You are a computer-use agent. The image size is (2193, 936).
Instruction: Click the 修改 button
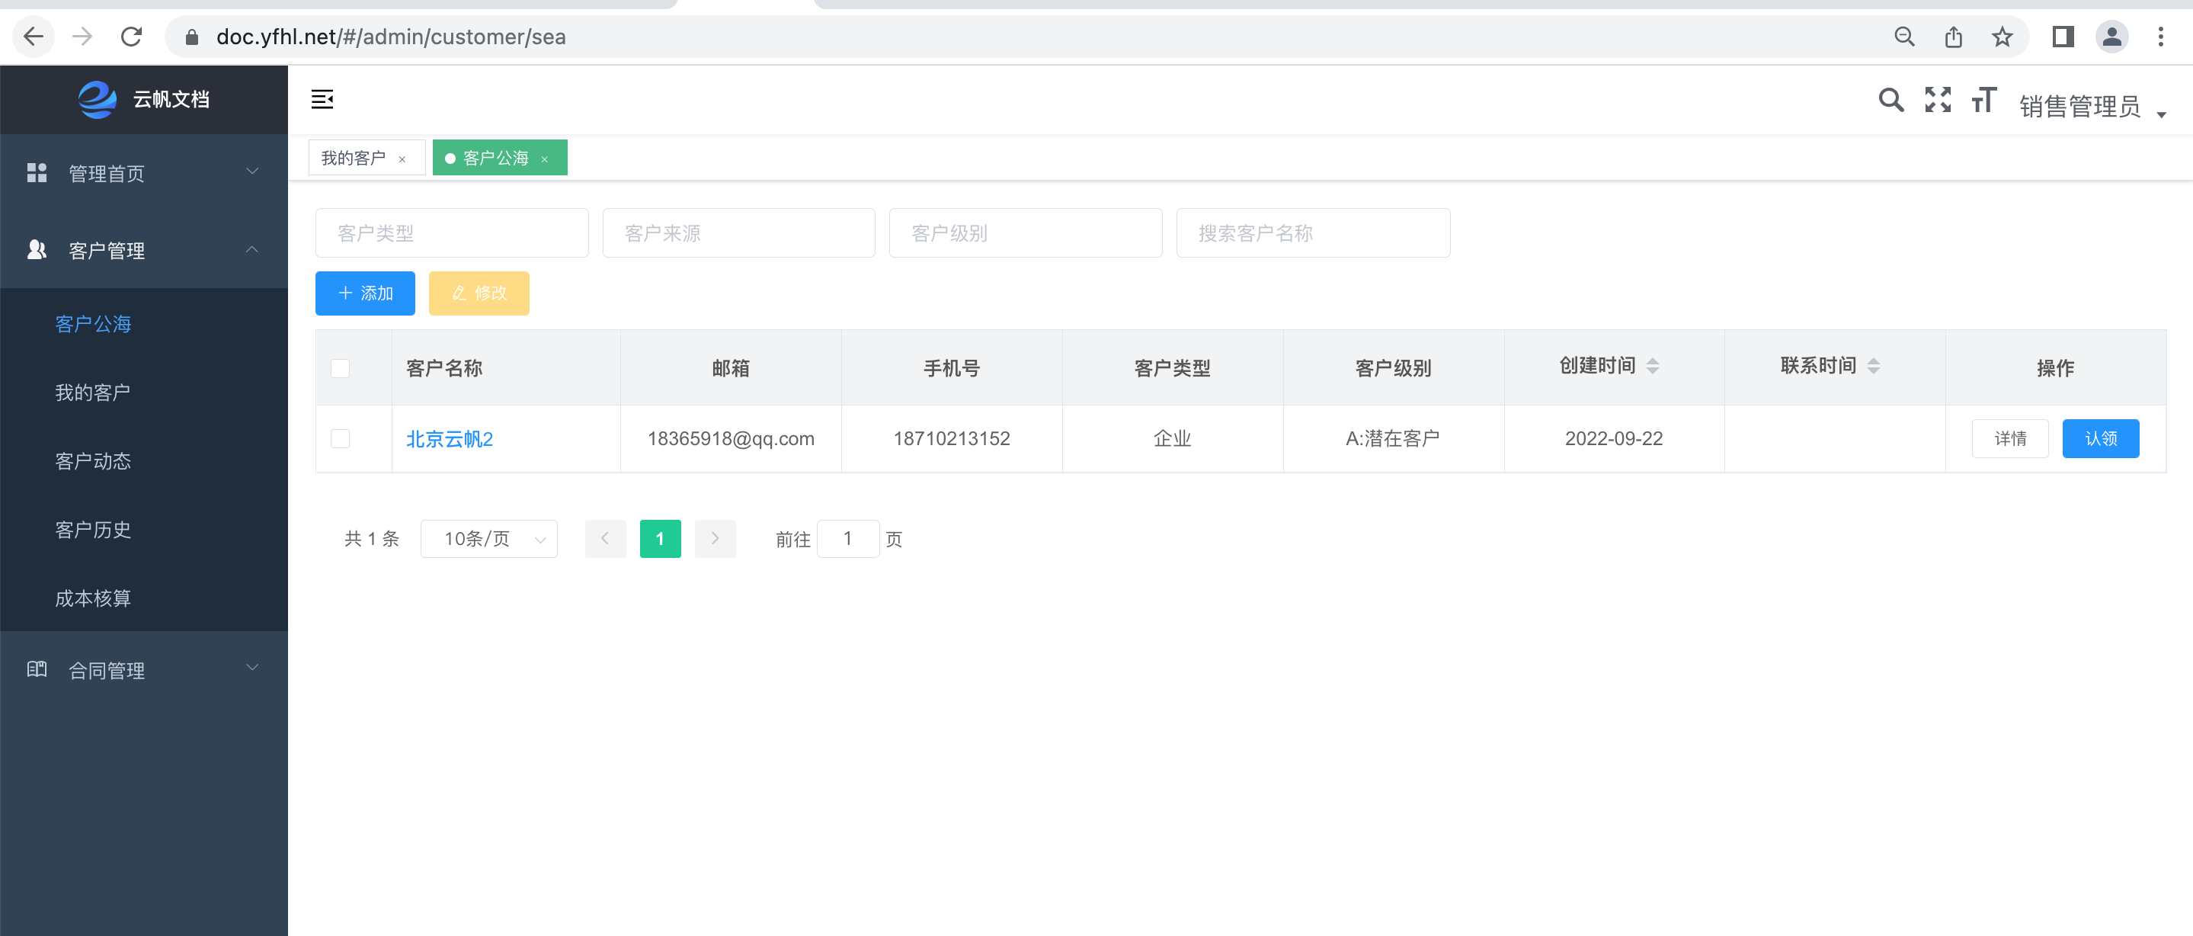479,293
